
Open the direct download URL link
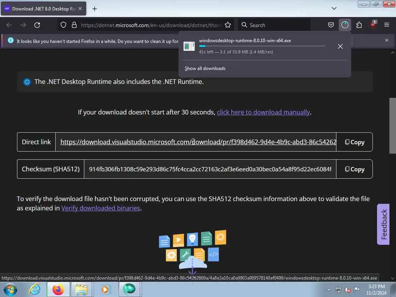pyautogui.click(x=198, y=142)
